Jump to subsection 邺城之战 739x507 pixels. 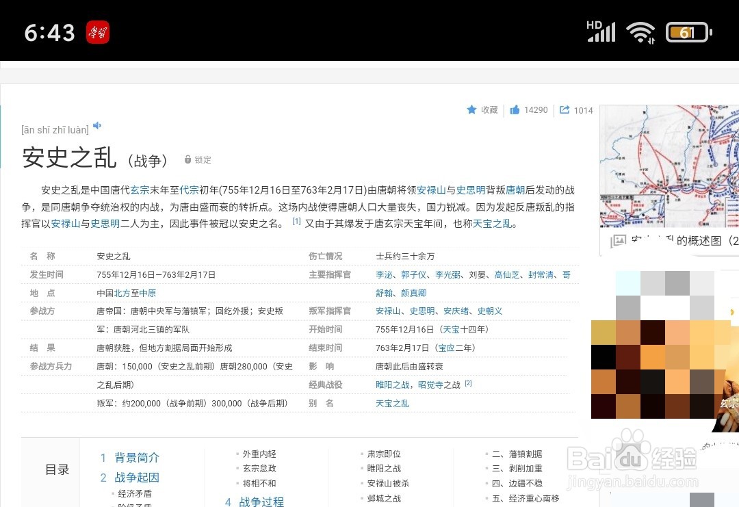pos(384,499)
